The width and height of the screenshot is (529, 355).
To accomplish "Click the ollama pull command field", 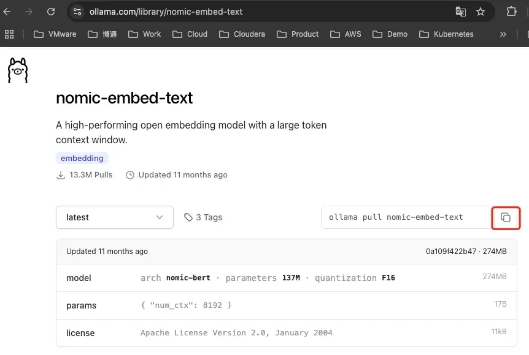I will (406, 217).
